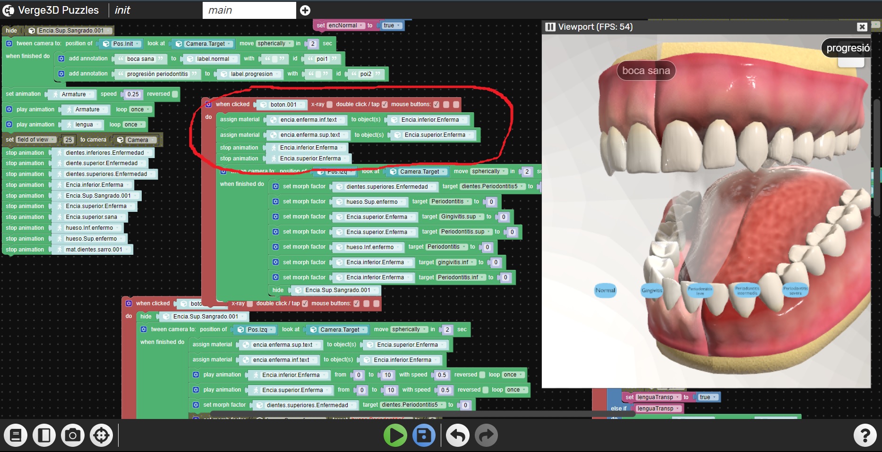
Task: Click the Periodontitis leve annotation in viewport
Action: (x=700, y=291)
